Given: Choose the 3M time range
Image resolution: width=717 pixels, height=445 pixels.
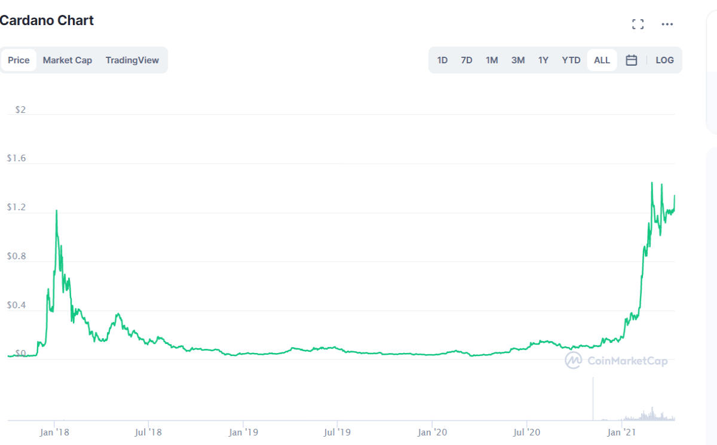Looking at the screenshot, I should (x=518, y=60).
